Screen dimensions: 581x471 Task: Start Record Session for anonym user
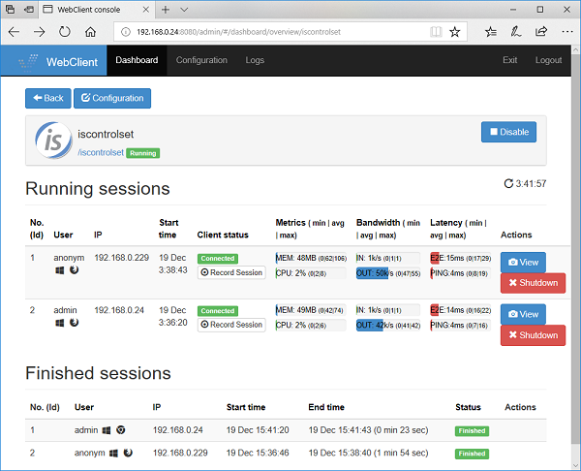(x=231, y=272)
